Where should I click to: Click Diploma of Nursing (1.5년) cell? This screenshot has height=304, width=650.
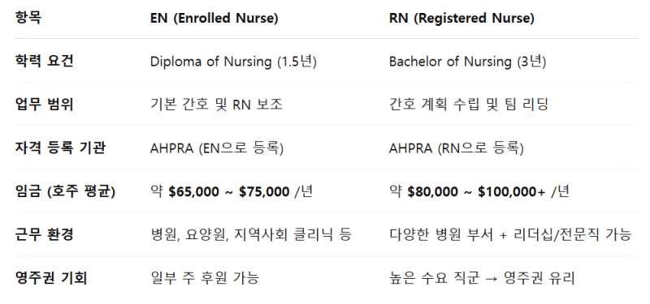tap(233, 62)
